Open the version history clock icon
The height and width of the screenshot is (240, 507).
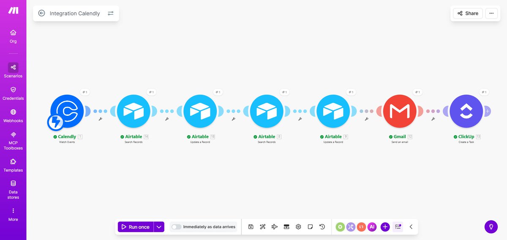(x=322, y=227)
